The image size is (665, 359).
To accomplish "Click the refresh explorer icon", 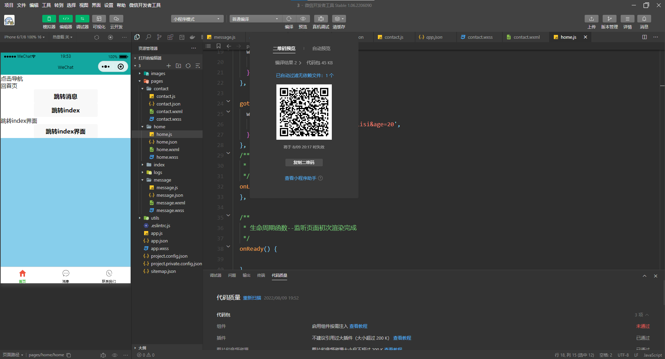I will [x=188, y=66].
